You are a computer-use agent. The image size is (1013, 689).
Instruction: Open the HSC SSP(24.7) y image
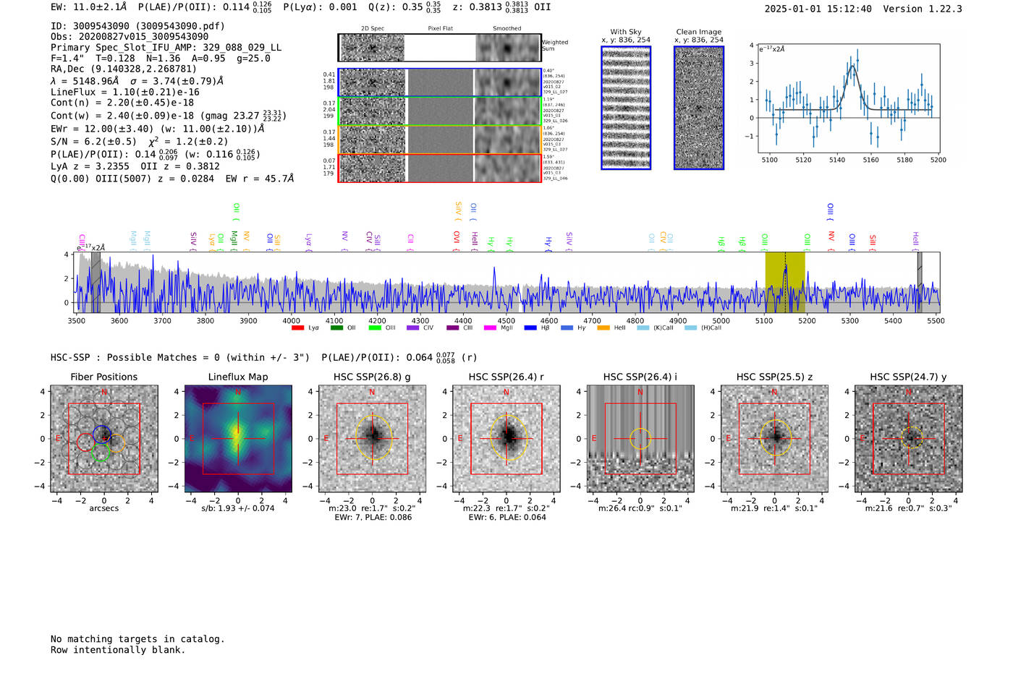click(909, 439)
